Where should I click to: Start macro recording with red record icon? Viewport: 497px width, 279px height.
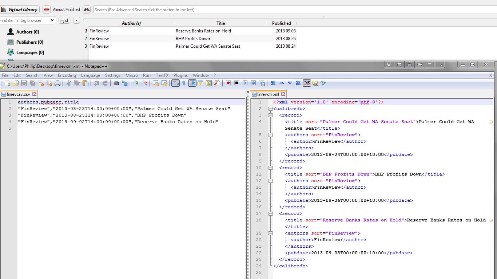pyautogui.click(x=228, y=83)
